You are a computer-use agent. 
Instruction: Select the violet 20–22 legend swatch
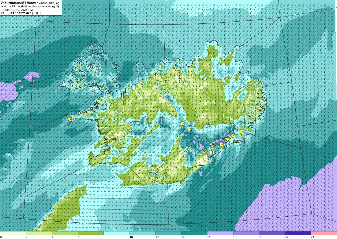coord(272,233)
